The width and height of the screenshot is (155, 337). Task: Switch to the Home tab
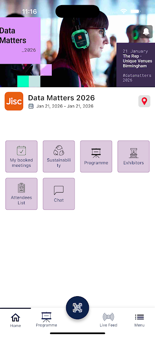(x=16, y=320)
